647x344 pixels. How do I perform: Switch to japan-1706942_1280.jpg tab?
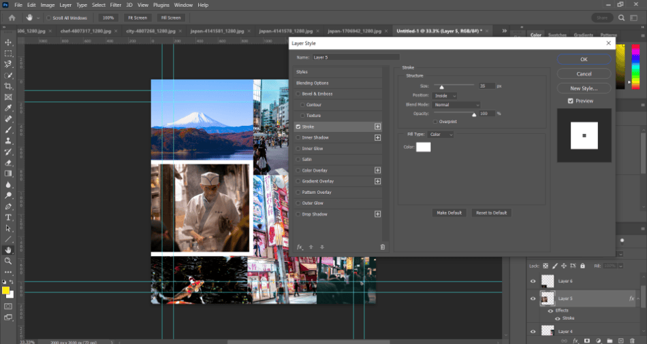pos(354,31)
